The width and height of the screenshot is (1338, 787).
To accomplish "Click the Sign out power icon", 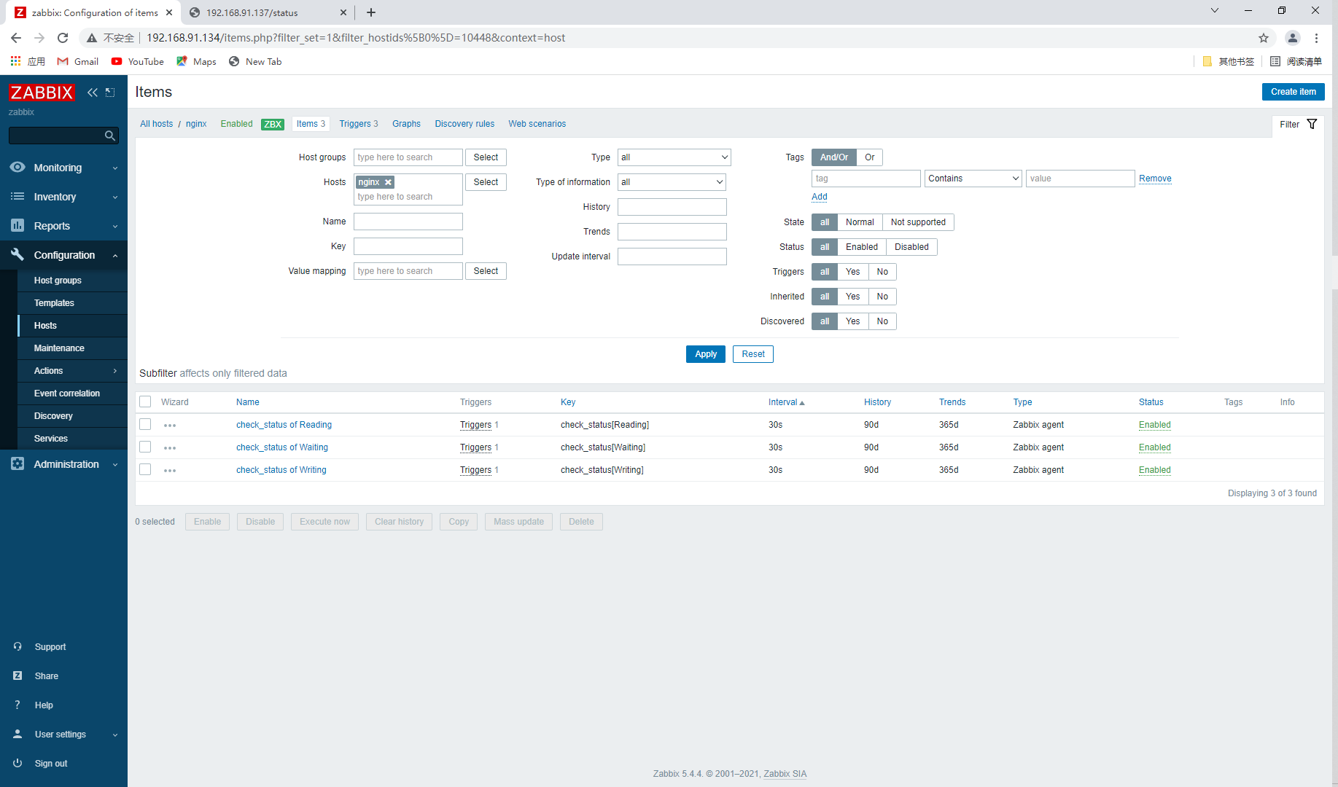I will click(x=17, y=763).
